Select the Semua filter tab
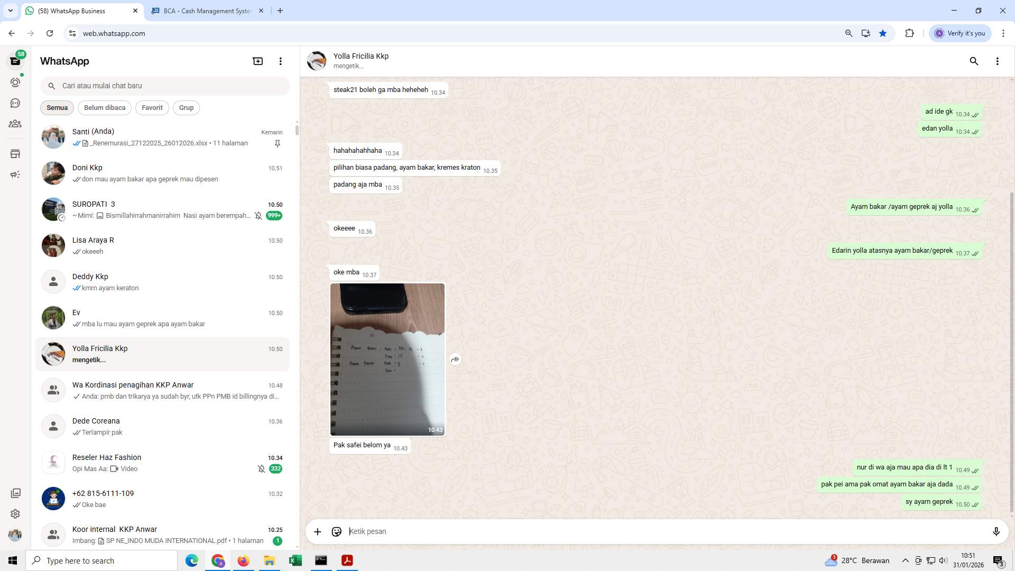1015x571 pixels. coord(57,107)
